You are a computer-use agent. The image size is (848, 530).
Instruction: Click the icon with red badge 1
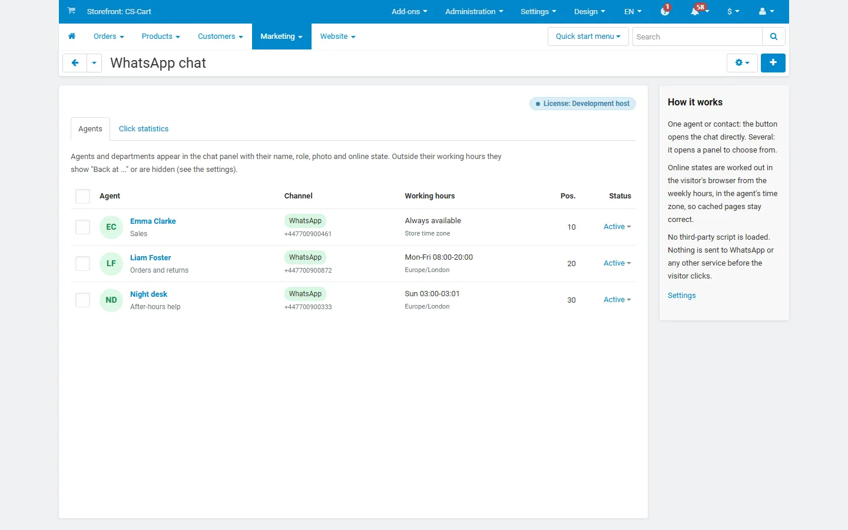pyautogui.click(x=665, y=11)
